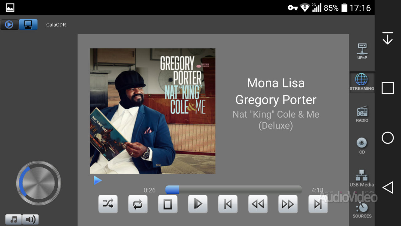401x226 pixels.
Task: Stop the current track
Action: click(x=168, y=204)
